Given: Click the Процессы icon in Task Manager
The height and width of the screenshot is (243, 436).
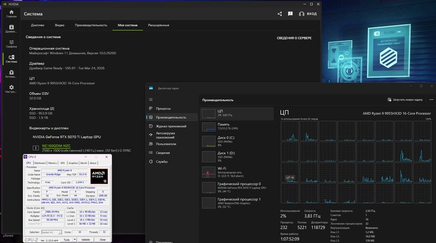Looking at the screenshot, I should (x=151, y=108).
